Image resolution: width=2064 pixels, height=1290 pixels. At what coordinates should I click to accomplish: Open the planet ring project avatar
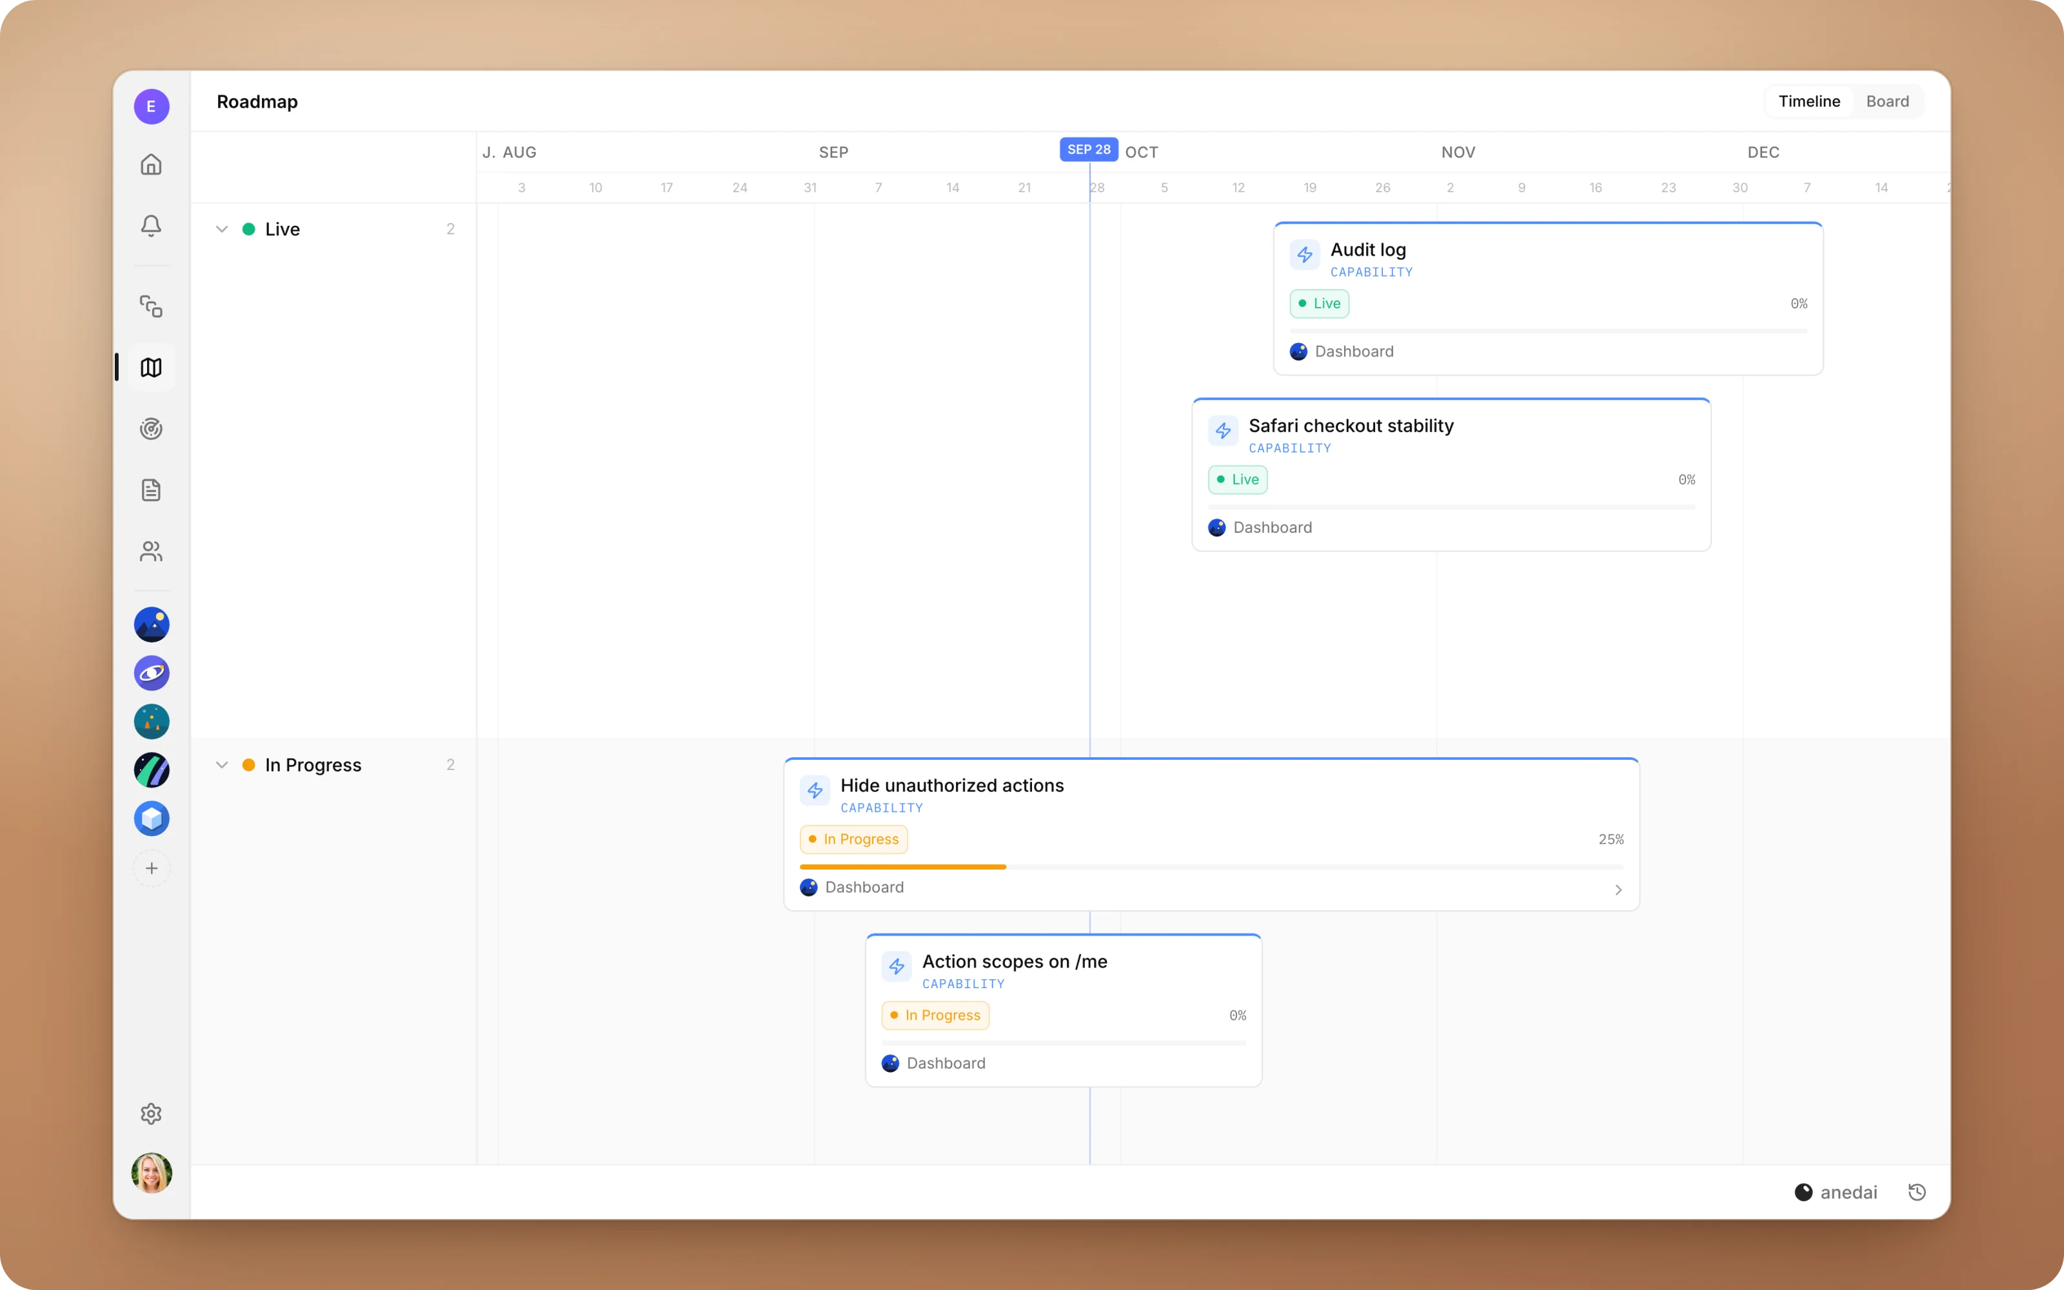point(151,673)
